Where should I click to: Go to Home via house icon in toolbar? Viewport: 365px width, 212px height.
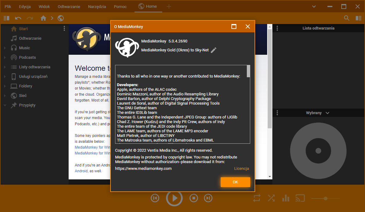43,18
